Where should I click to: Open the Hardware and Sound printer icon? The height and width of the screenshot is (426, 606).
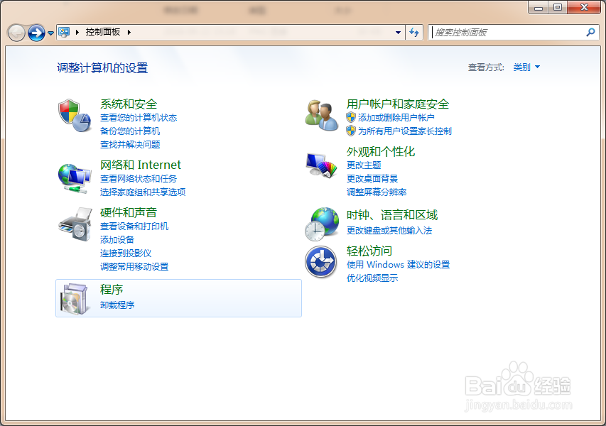(x=75, y=224)
